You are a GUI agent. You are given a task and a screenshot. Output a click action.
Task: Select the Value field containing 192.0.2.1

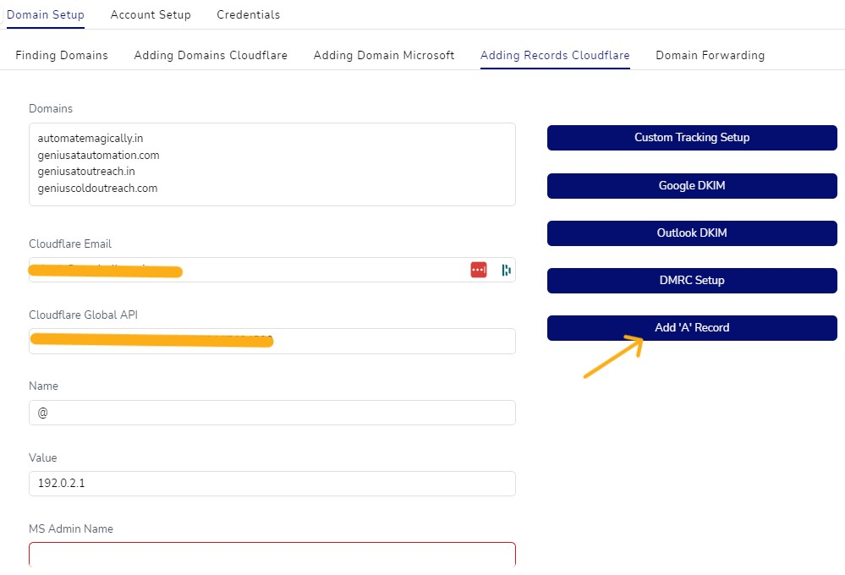click(x=272, y=484)
